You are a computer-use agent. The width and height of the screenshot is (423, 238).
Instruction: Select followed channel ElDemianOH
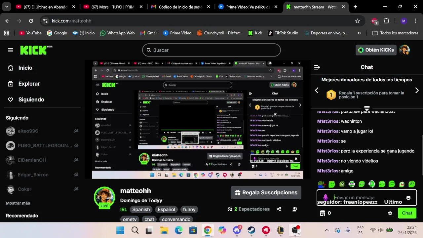click(x=42, y=160)
